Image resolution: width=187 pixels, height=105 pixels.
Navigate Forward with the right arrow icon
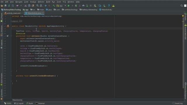coord(49,6)
